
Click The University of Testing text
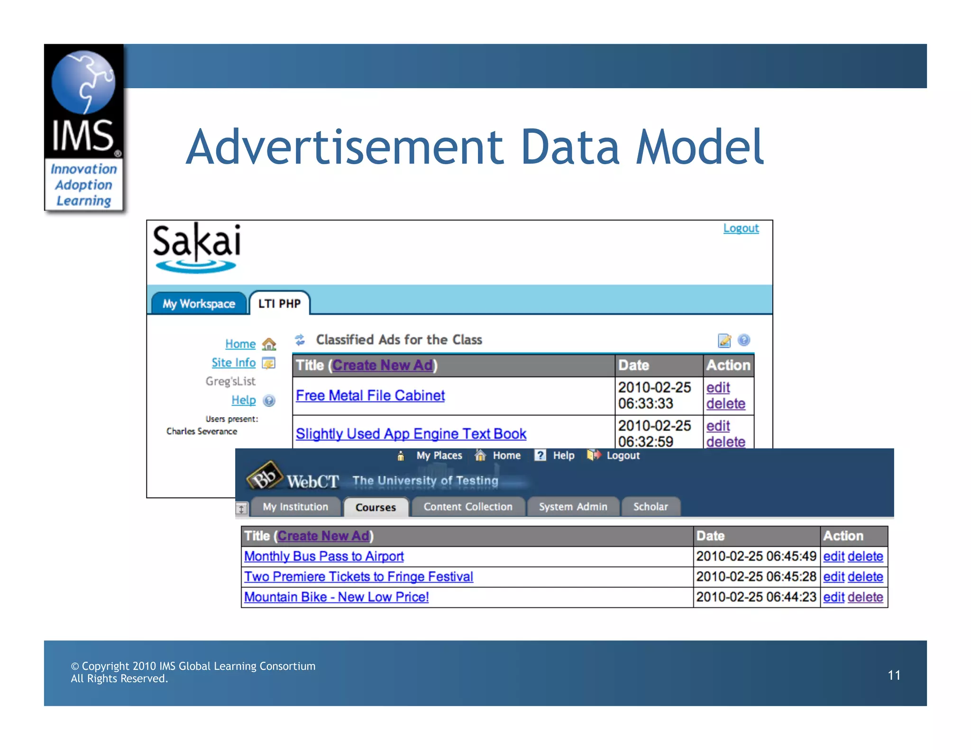[425, 481]
